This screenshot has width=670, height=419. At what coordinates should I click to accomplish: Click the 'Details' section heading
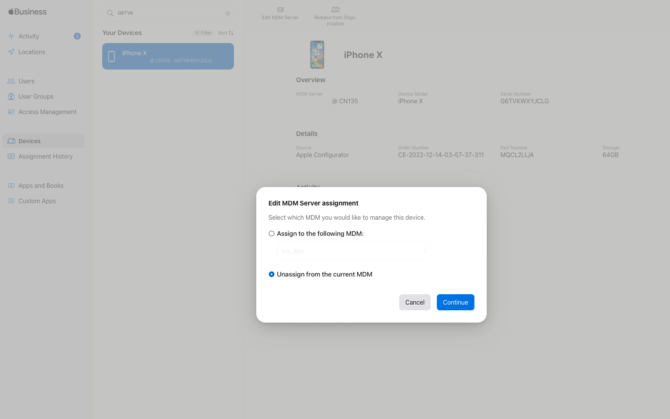tap(307, 134)
